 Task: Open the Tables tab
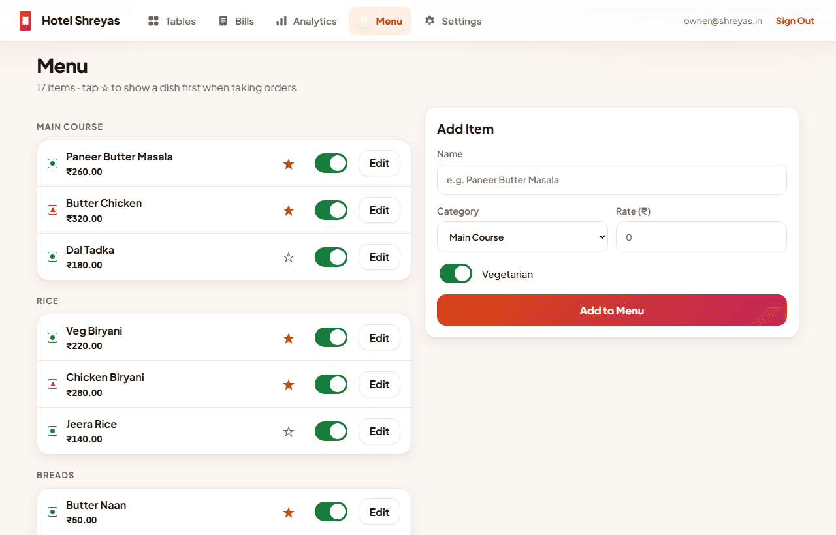(172, 21)
